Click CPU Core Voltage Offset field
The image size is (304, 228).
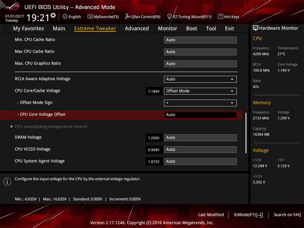pyautogui.click(x=200, y=115)
